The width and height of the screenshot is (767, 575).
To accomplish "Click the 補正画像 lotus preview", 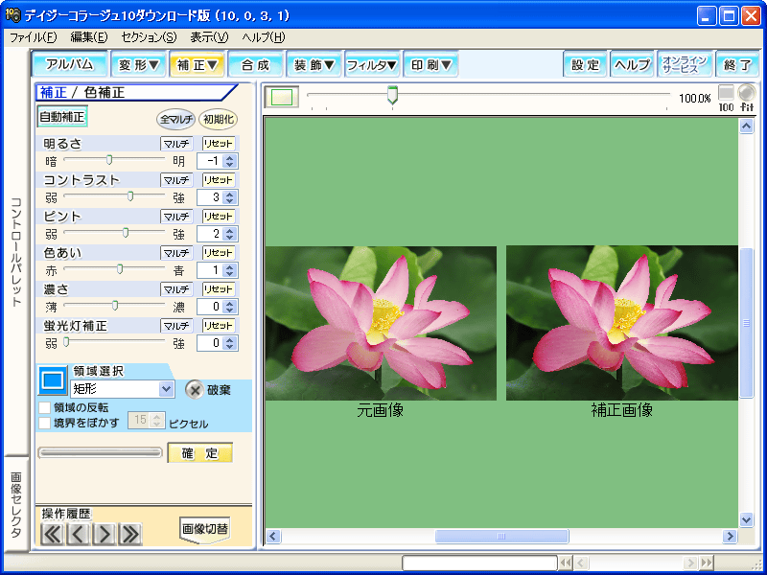I will pos(621,323).
